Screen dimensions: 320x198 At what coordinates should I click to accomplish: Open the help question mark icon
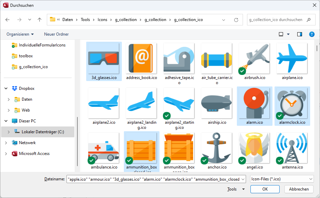[312, 34]
